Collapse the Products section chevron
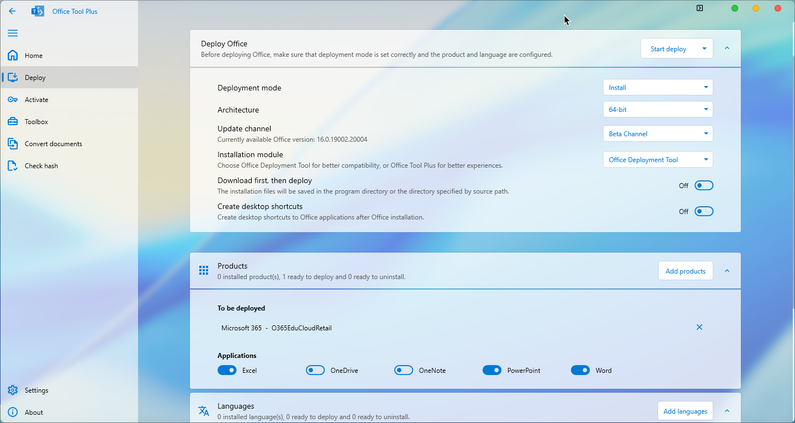This screenshot has width=795, height=423. (x=727, y=271)
